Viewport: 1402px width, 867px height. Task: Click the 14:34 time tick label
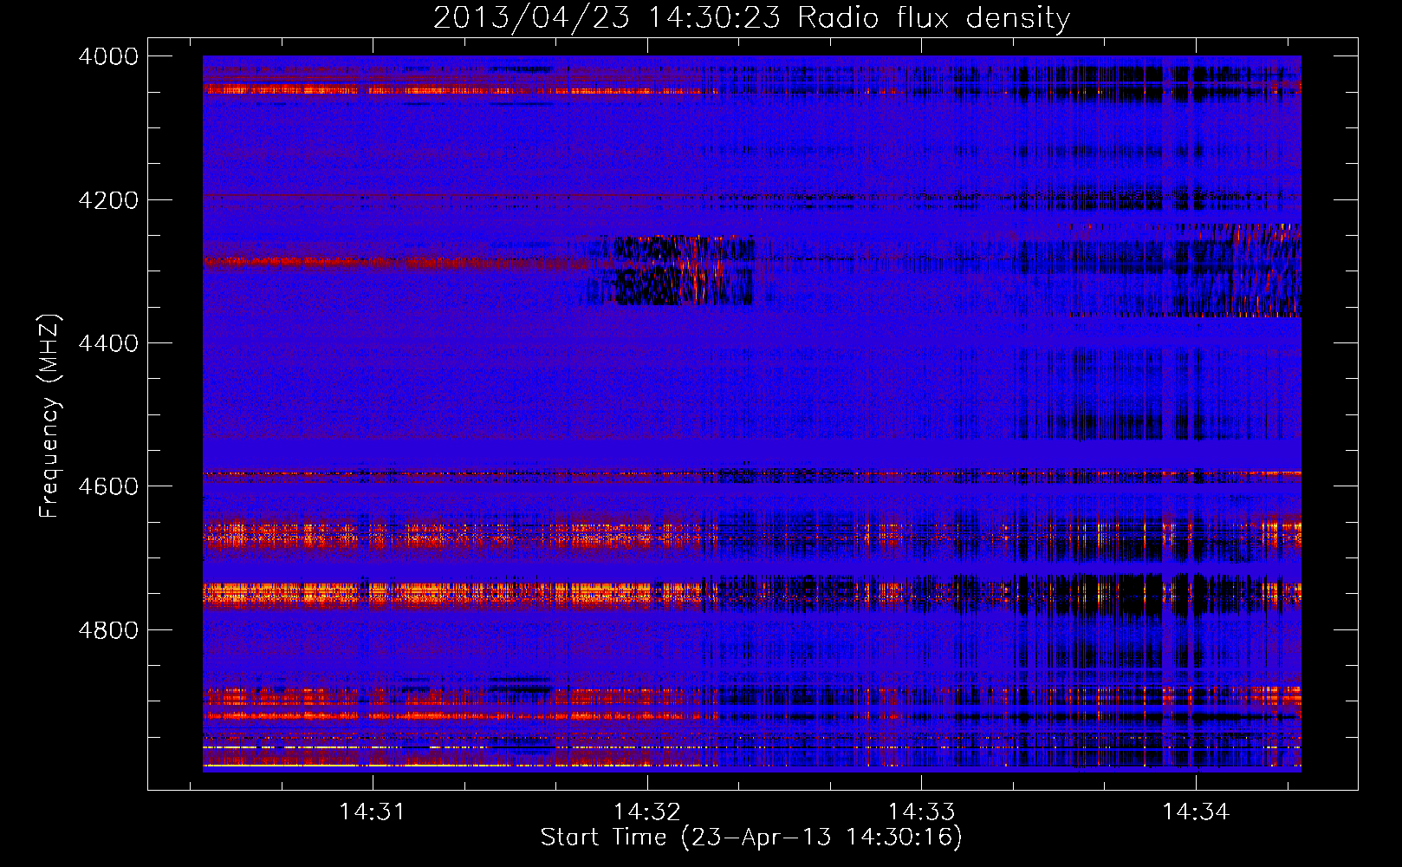click(1196, 812)
